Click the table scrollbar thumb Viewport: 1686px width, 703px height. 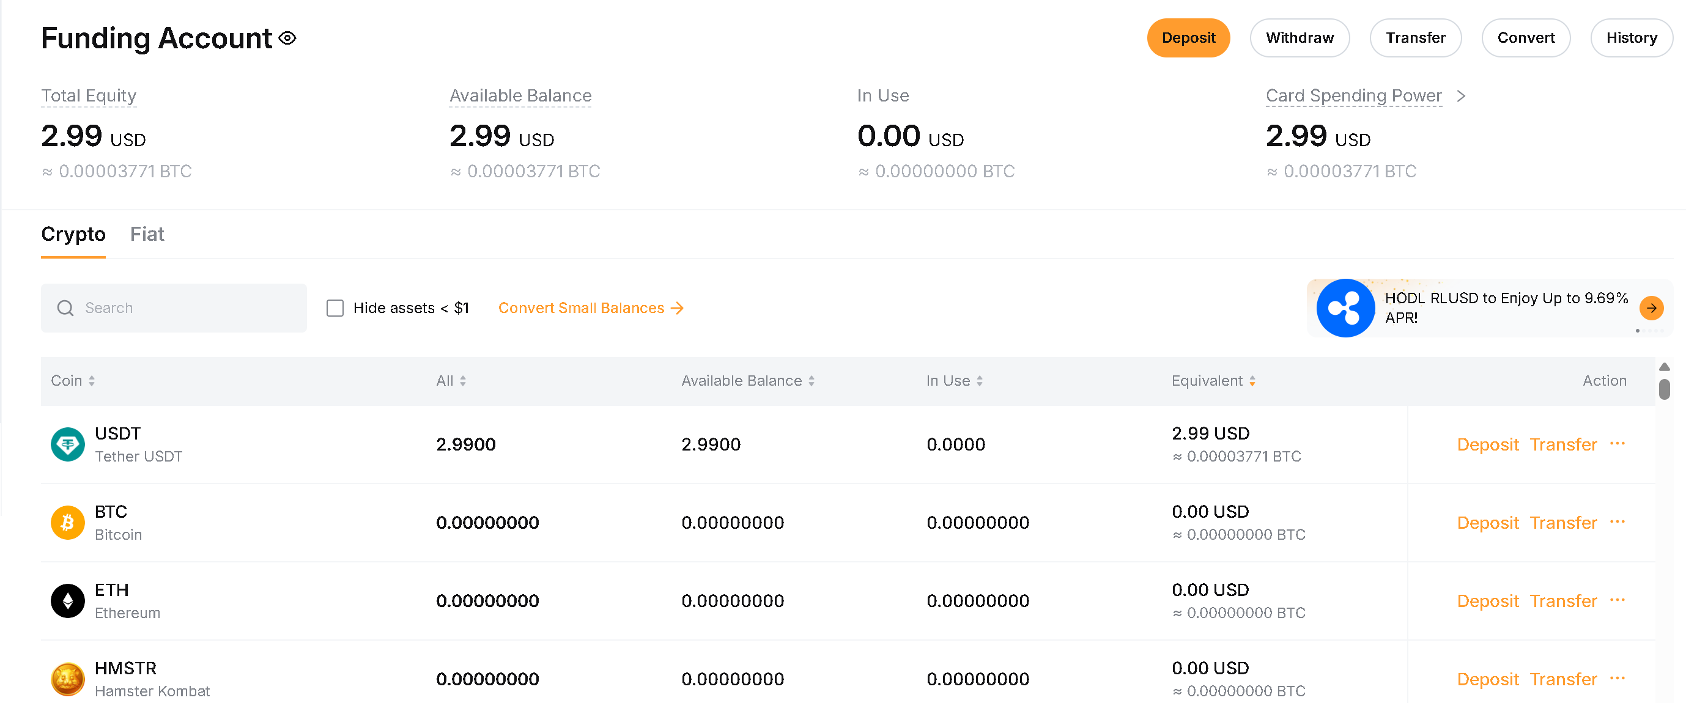pyautogui.click(x=1665, y=389)
